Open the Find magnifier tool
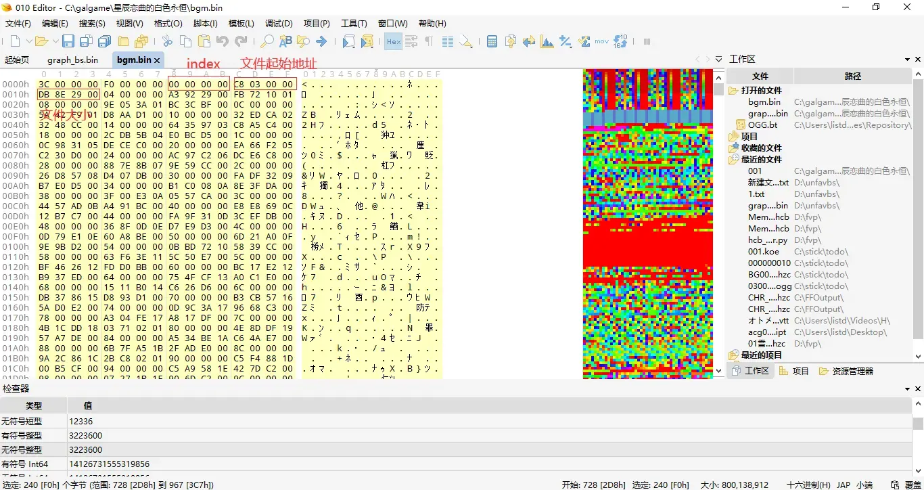The image size is (924, 490). tap(267, 41)
